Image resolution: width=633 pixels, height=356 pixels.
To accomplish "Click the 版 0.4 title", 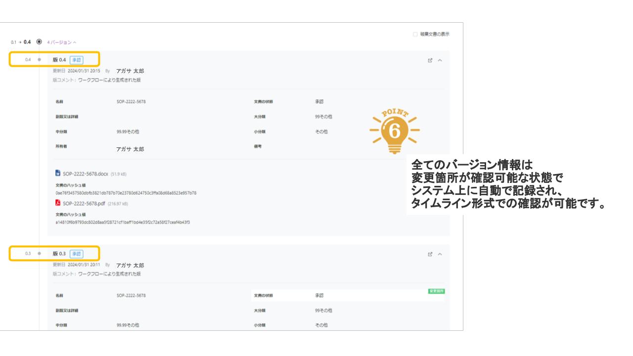I will tap(59, 60).
